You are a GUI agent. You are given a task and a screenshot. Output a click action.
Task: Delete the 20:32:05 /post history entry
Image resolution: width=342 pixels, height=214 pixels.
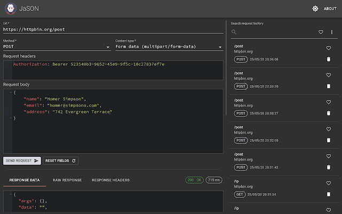[x=329, y=140]
